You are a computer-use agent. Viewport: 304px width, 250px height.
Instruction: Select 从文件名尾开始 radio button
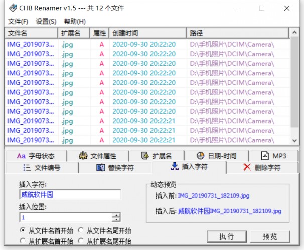[x=81, y=230]
